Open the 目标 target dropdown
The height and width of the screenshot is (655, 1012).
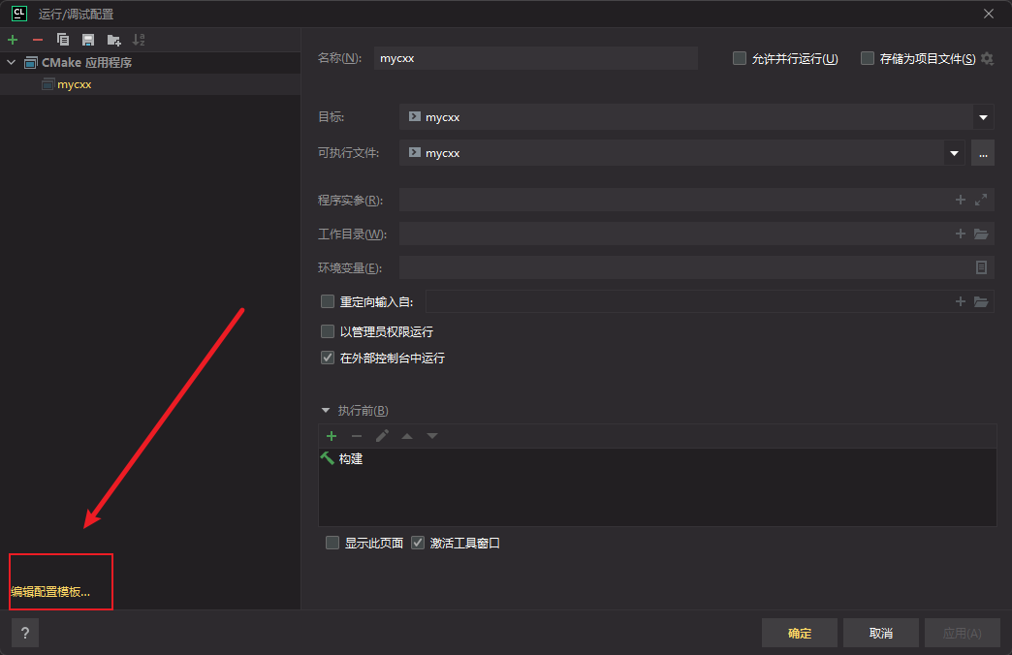pyautogui.click(x=983, y=117)
